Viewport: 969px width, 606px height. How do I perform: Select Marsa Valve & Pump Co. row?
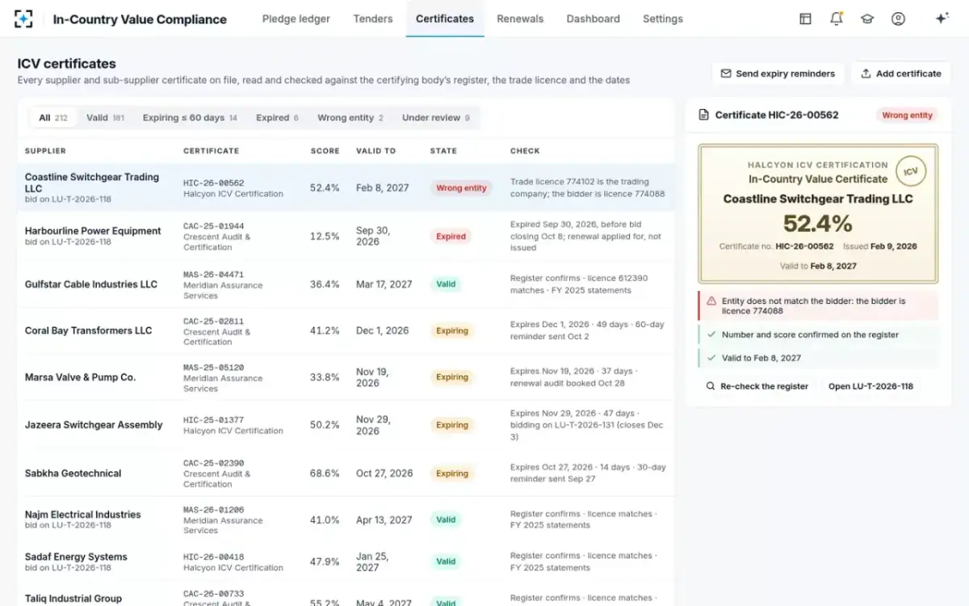tap(346, 377)
